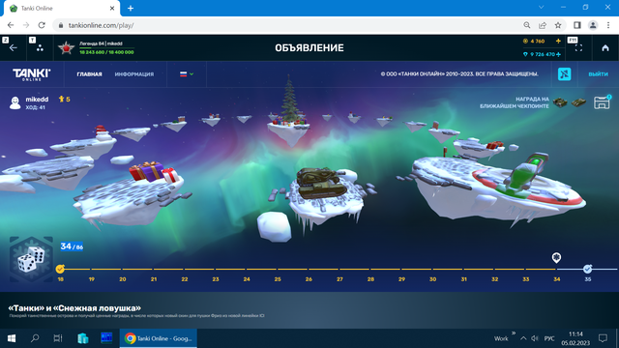Click the red star rank emblem
The width and height of the screenshot is (619, 348).
(x=66, y=47)
